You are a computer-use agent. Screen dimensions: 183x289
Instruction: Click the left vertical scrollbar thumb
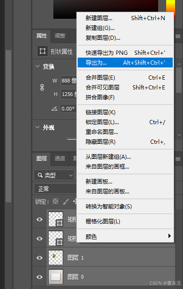[8, 126]
